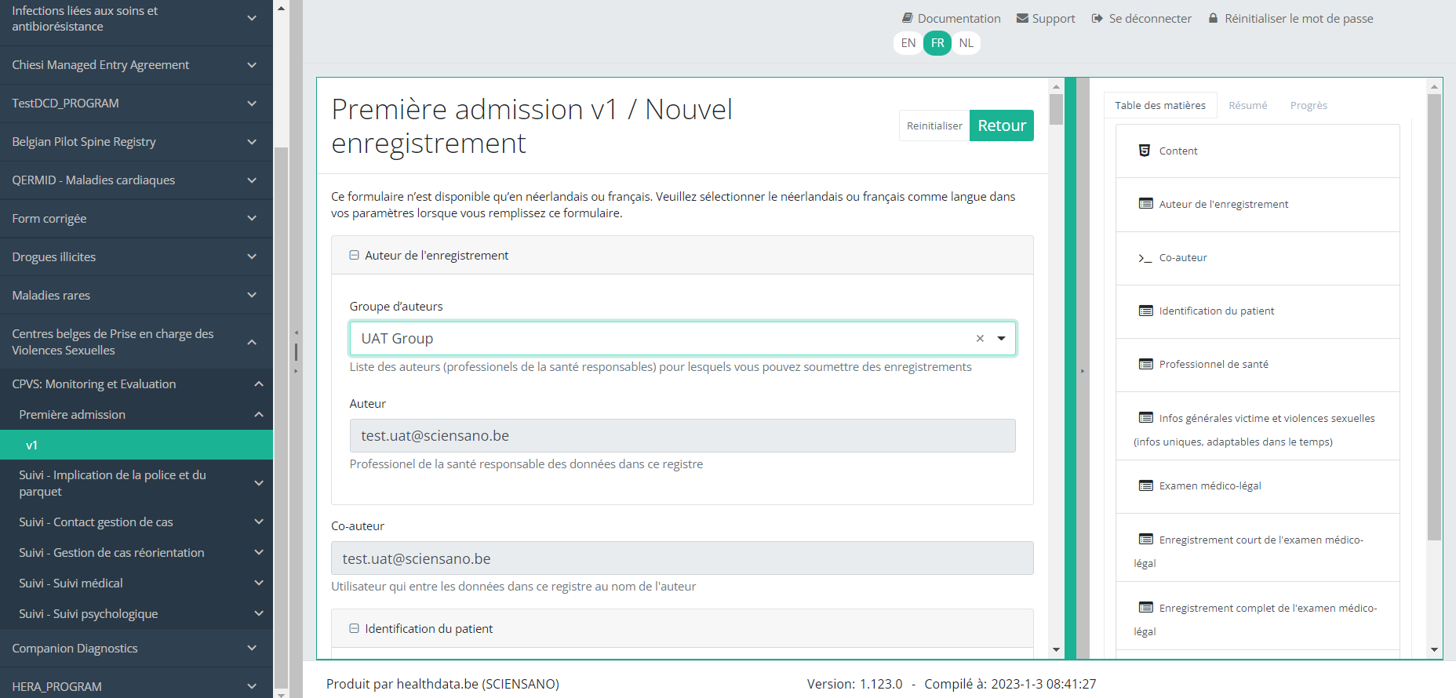Switch language to EN
1456x698 pixels.
pyautogui.click(x=908, y=43)
